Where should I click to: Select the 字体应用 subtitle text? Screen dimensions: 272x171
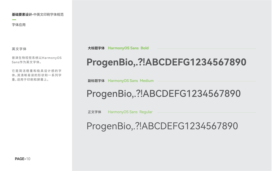pyautogui.click(x=19, y=25)
